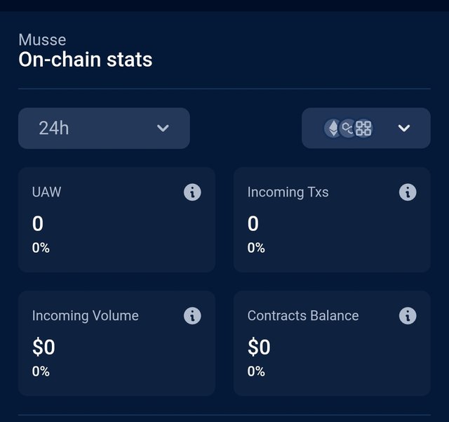The height and width of the screenshot is (422, 449).
Task: Click the On-chain stats heading
Action: click(85, 60)
